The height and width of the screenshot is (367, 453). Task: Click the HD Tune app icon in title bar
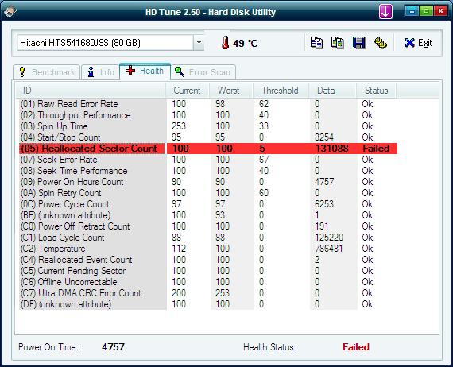pos(10,12)
